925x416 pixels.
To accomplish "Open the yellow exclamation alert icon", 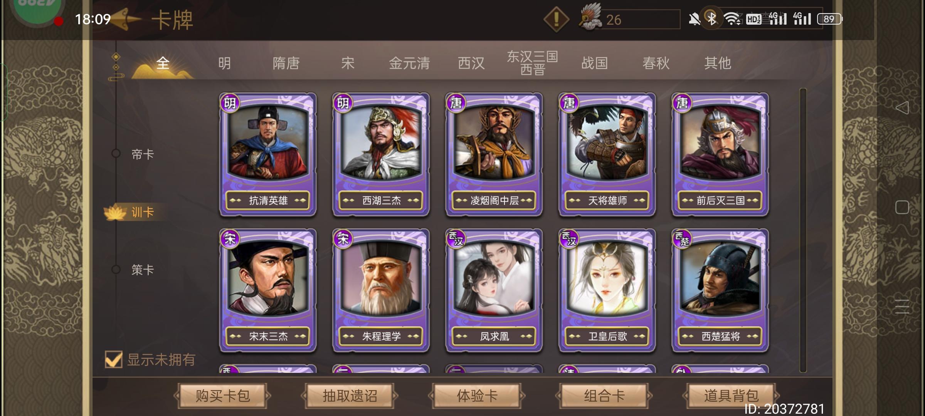I will point(556,19).
